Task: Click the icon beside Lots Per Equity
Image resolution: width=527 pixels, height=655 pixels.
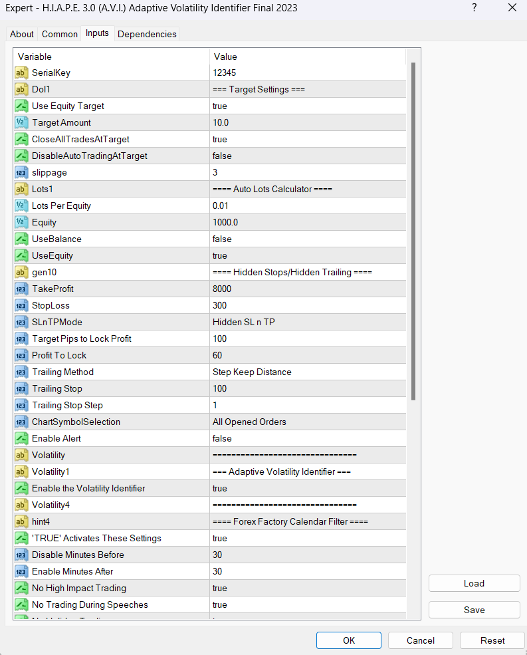Action: click(21, 206)
